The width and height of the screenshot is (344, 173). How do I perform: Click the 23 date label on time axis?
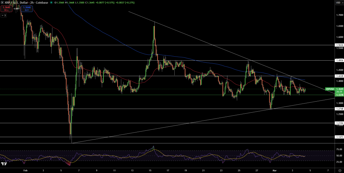[x=221, y=170]
